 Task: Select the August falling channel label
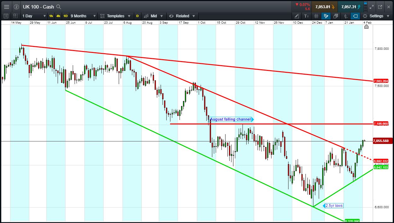pos(231,119)
